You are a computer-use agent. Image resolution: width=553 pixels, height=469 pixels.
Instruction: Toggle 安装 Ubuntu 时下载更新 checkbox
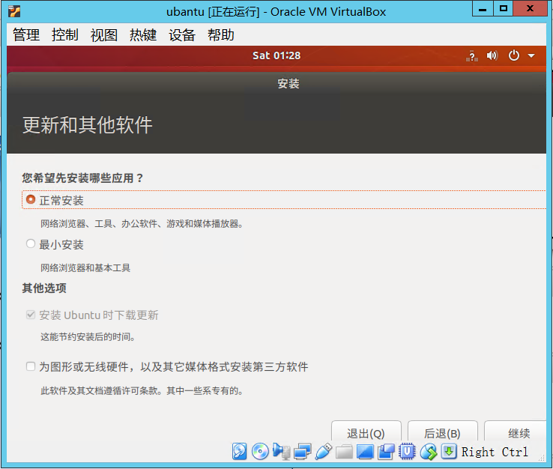[x=31, y=315]
